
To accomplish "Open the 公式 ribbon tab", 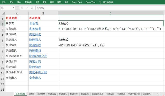I will pyautogui.click(x=37, y=2).
